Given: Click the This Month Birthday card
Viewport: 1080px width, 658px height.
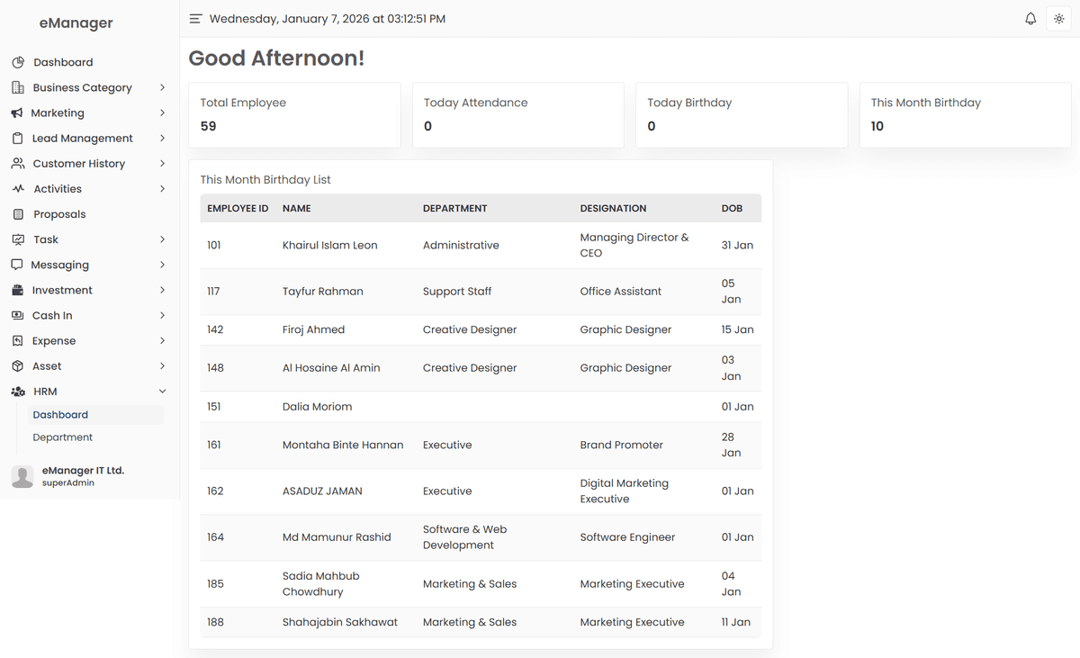Looking at the screenshot, I should [965, 115].
